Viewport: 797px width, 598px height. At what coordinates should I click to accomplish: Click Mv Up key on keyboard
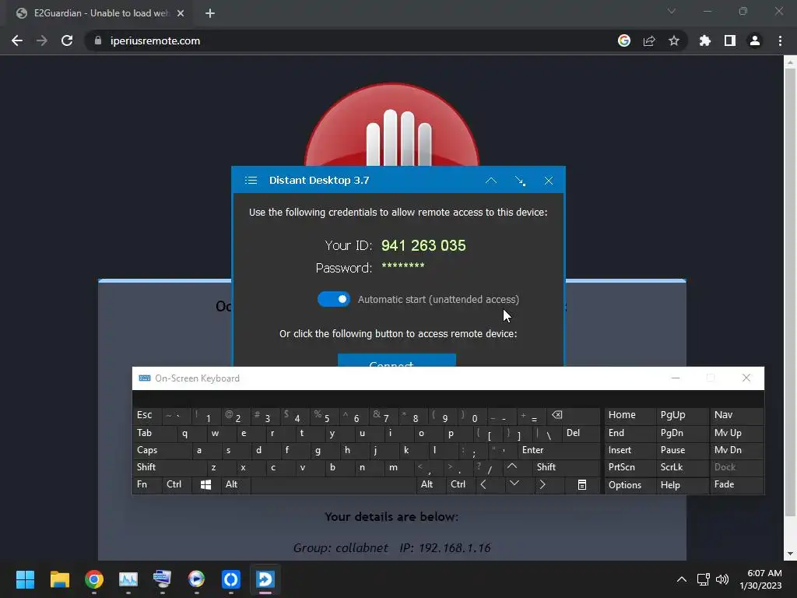click(736, 433)
